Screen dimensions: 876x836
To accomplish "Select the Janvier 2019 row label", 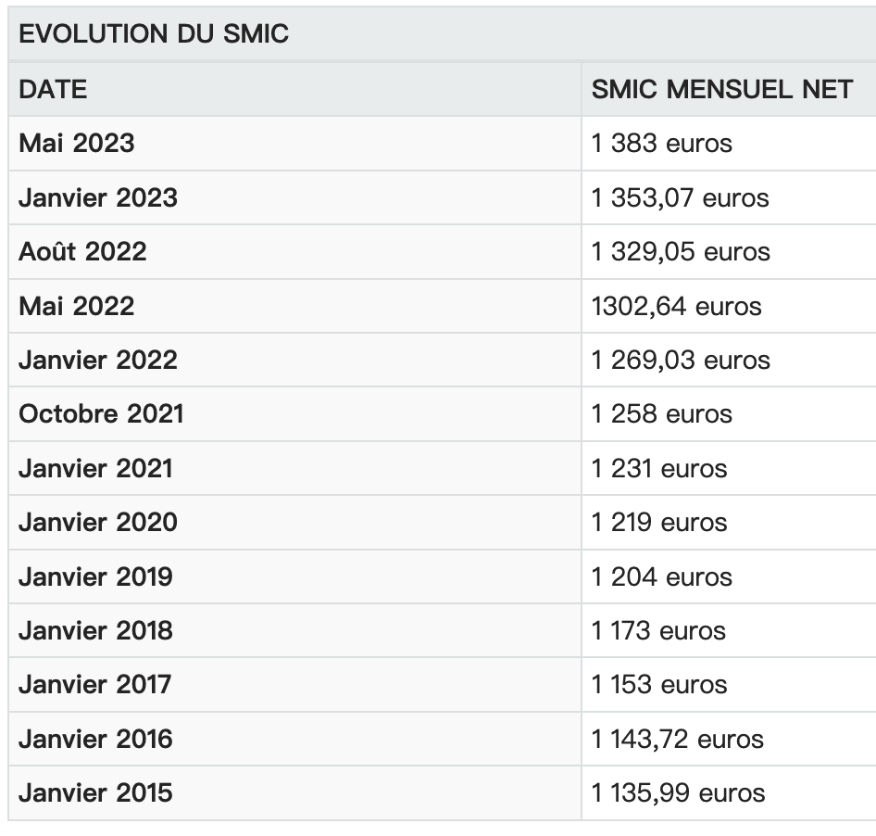I will 95,576.
